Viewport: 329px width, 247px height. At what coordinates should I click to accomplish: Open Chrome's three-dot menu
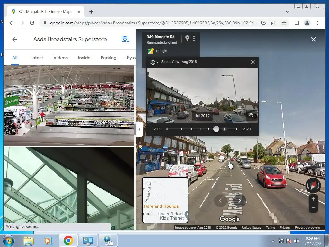pos(317,23)
